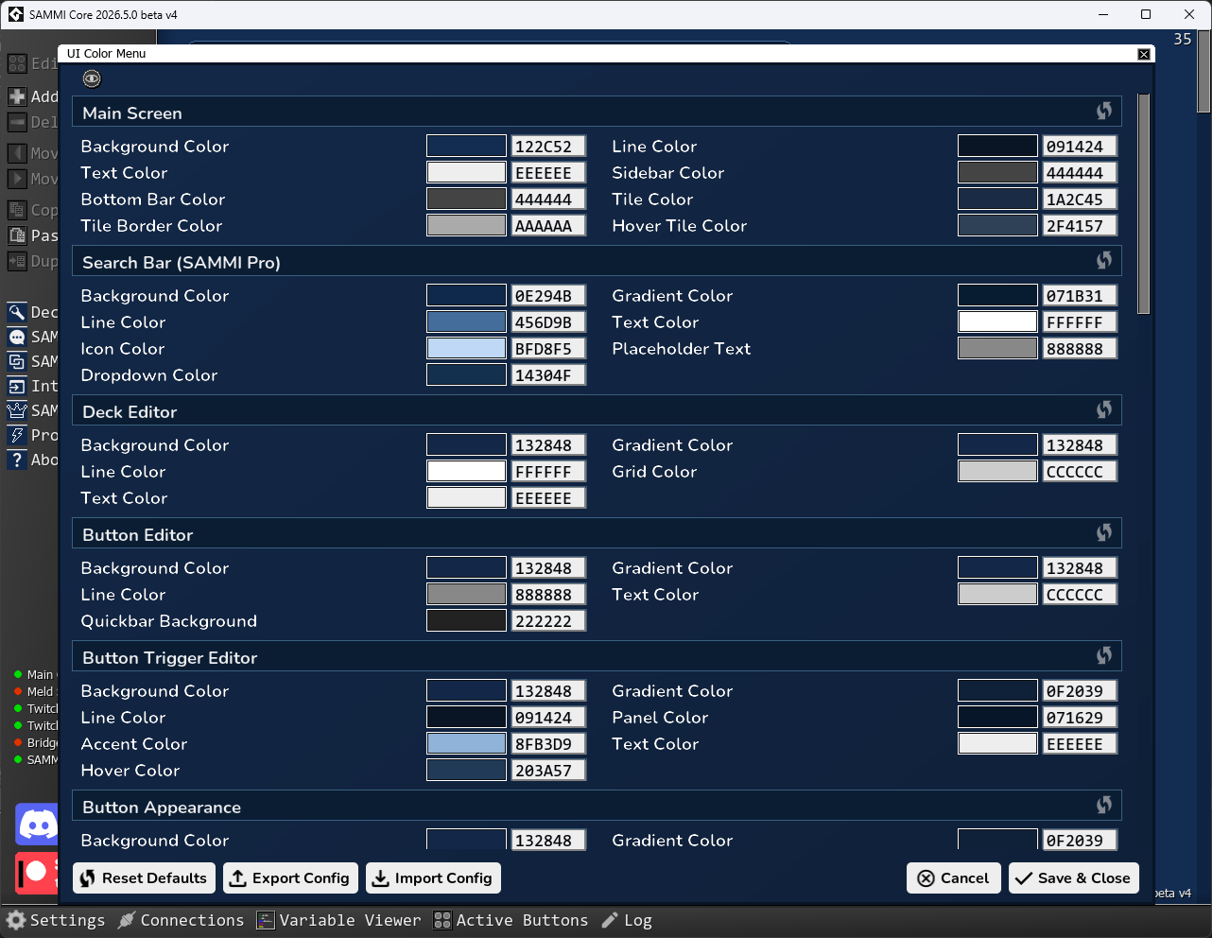
Task: Reset the Deck Editor section colors
Action: [1103, 410]
